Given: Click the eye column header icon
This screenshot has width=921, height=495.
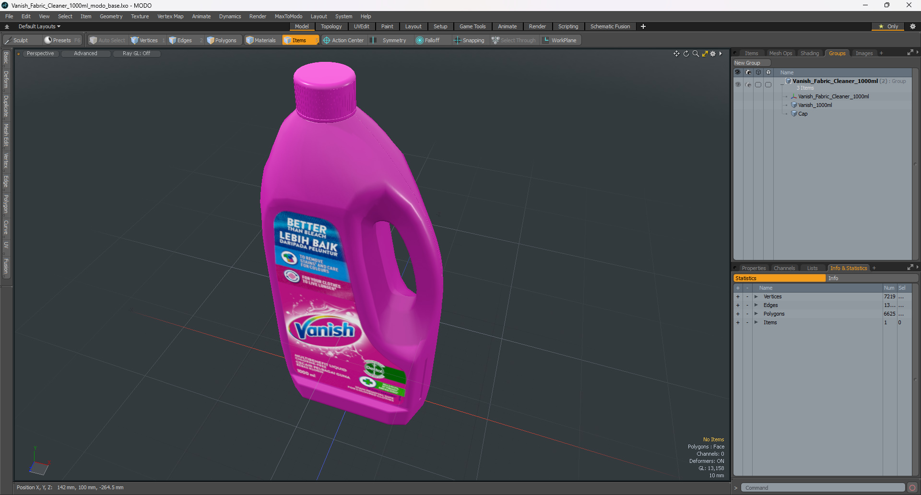Looking at the screenshot, I should coord(738,72).
